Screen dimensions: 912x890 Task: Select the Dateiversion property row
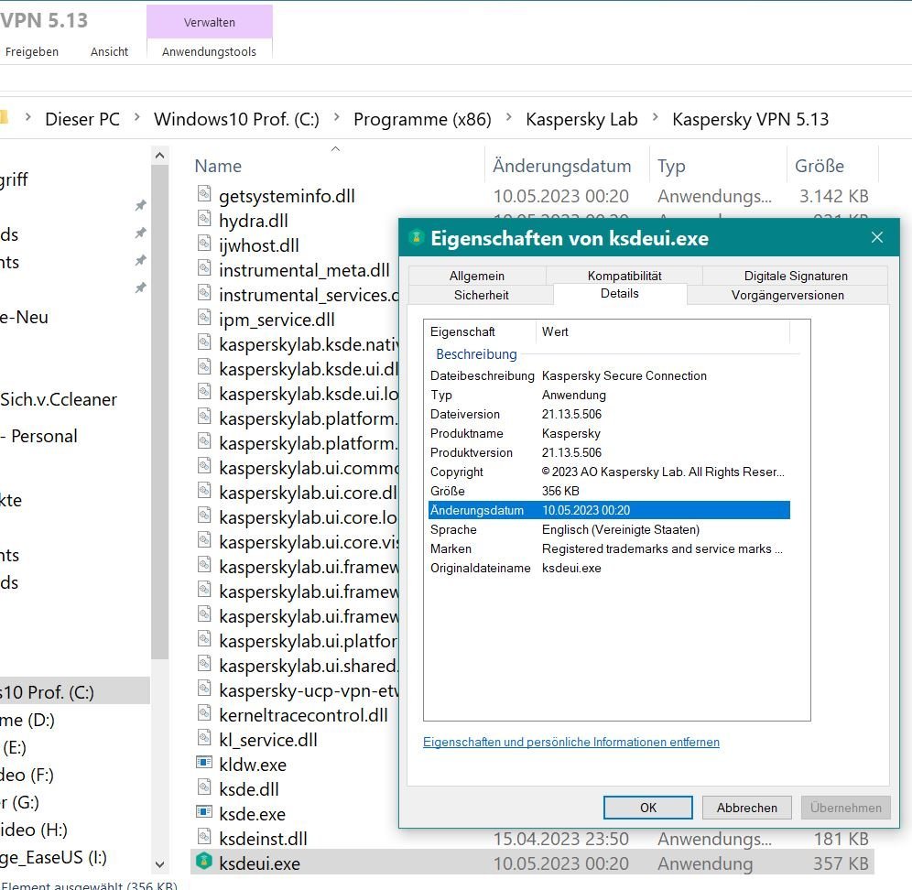tap(609, 414)
